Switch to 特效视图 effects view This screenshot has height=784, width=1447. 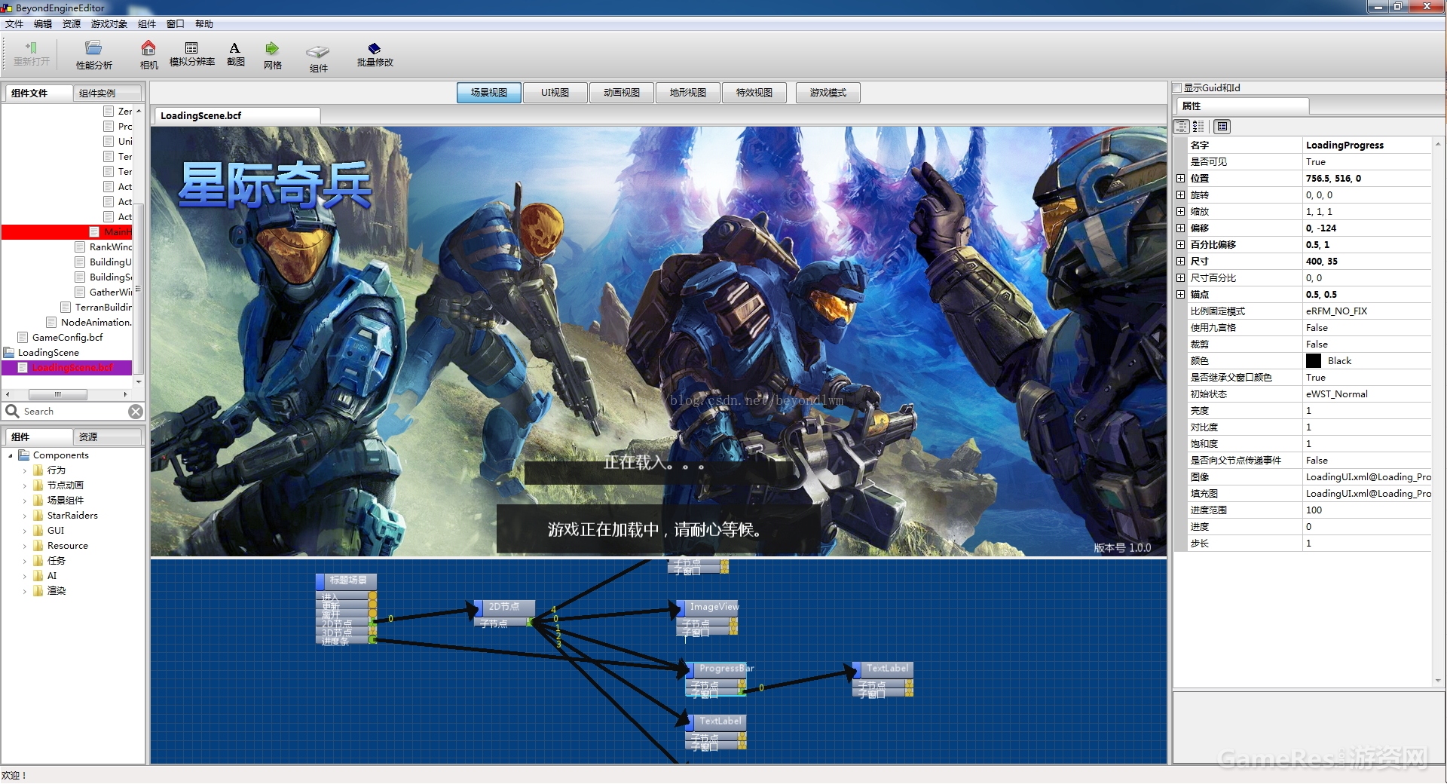click(754, 93)
